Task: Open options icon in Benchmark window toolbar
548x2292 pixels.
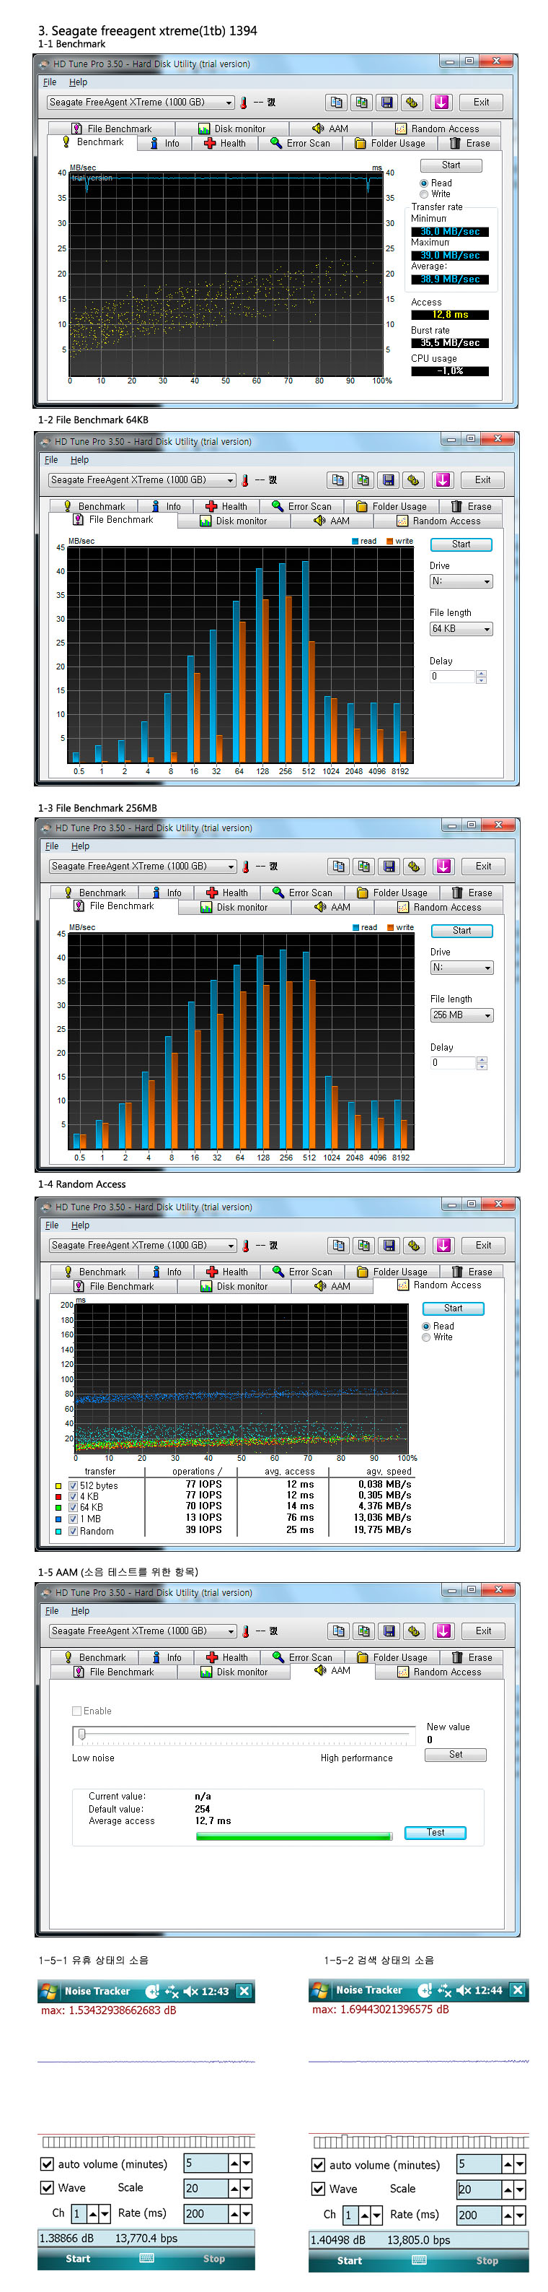Action: pyautogui.click(x=410, y=103)
